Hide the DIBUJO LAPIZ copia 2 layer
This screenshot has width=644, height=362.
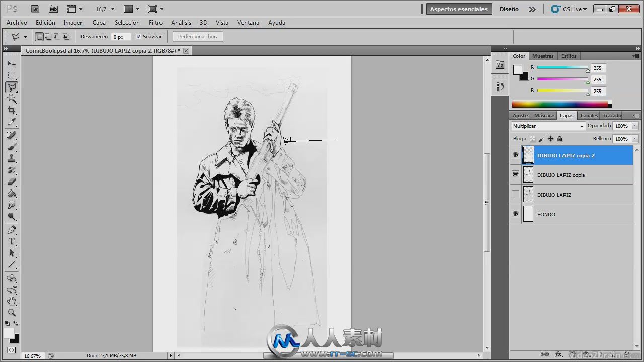tap(515, 155)
